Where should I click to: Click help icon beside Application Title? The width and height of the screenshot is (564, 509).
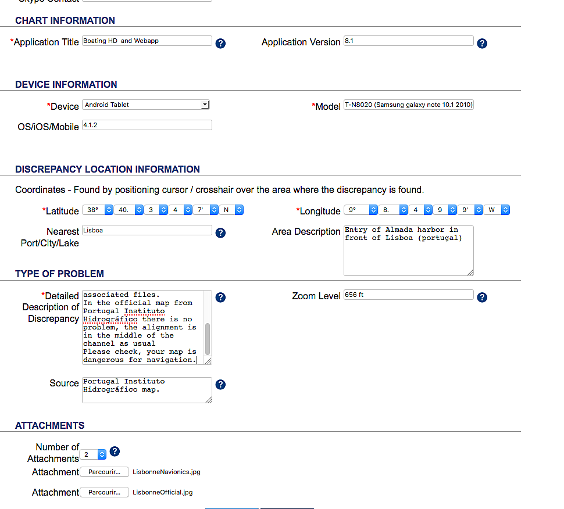220,44
